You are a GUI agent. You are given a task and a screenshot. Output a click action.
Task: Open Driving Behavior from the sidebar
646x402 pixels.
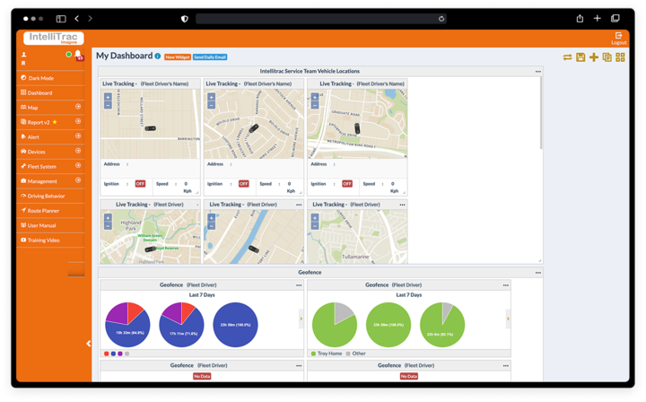(46, 196)
